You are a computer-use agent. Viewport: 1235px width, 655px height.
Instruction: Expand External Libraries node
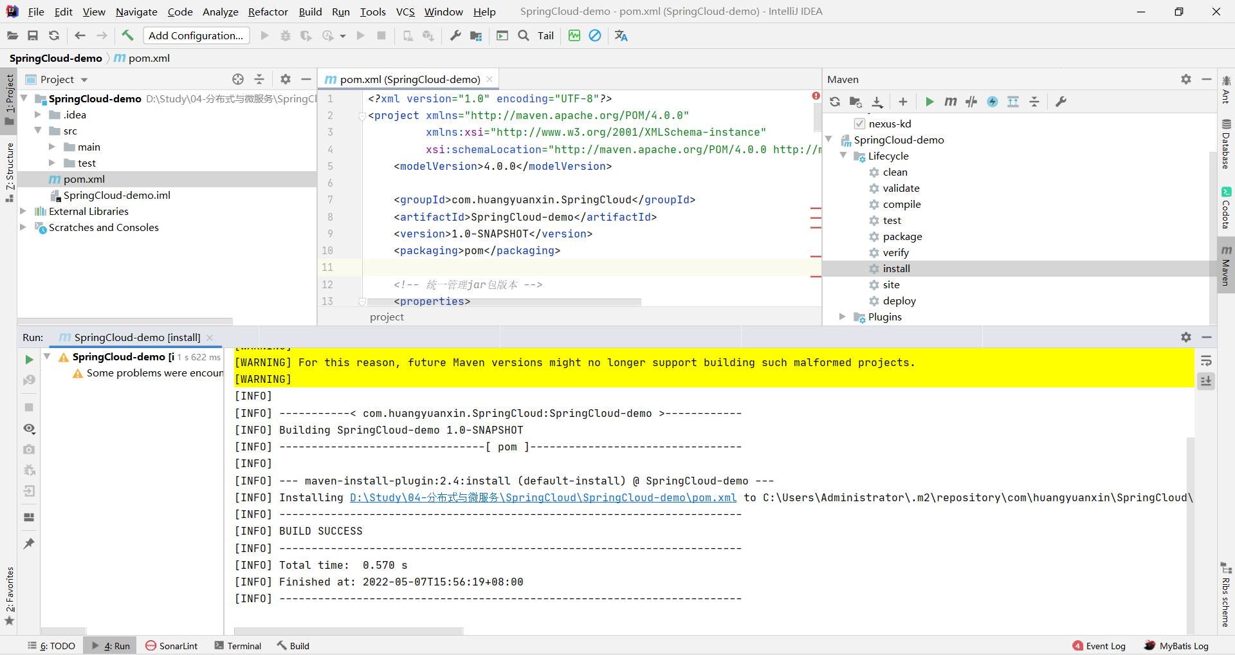(x=23, y=211)
